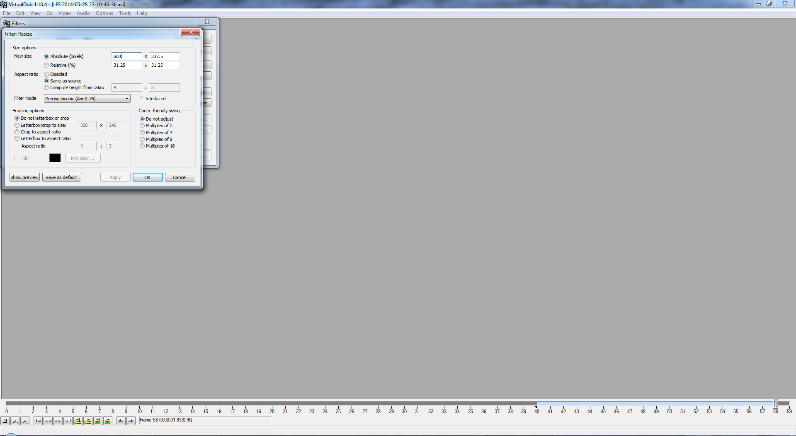Open the Video menu
This screenshot has width=796, height=436.
pos(64,13)
